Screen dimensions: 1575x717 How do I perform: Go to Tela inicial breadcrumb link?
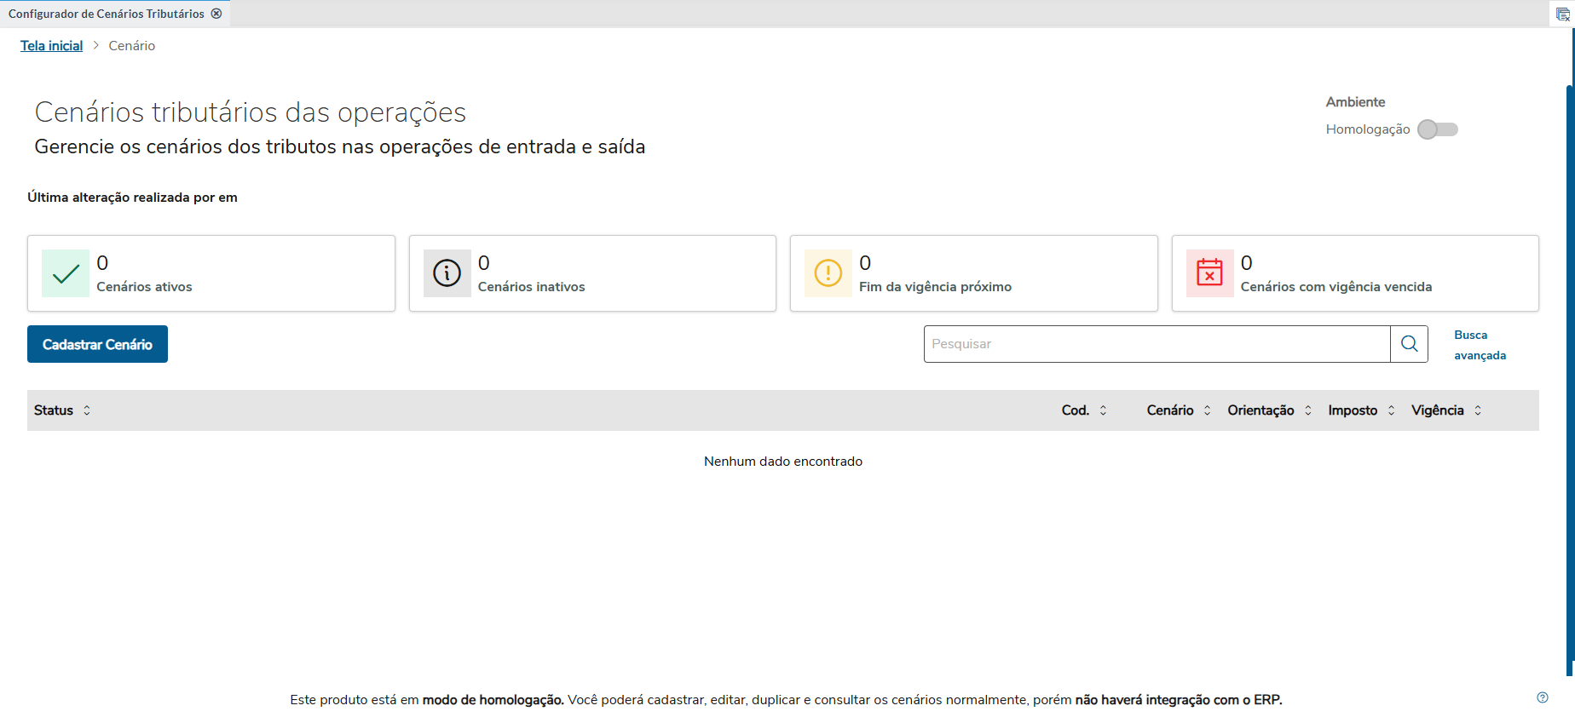click(x=51, y=46)
